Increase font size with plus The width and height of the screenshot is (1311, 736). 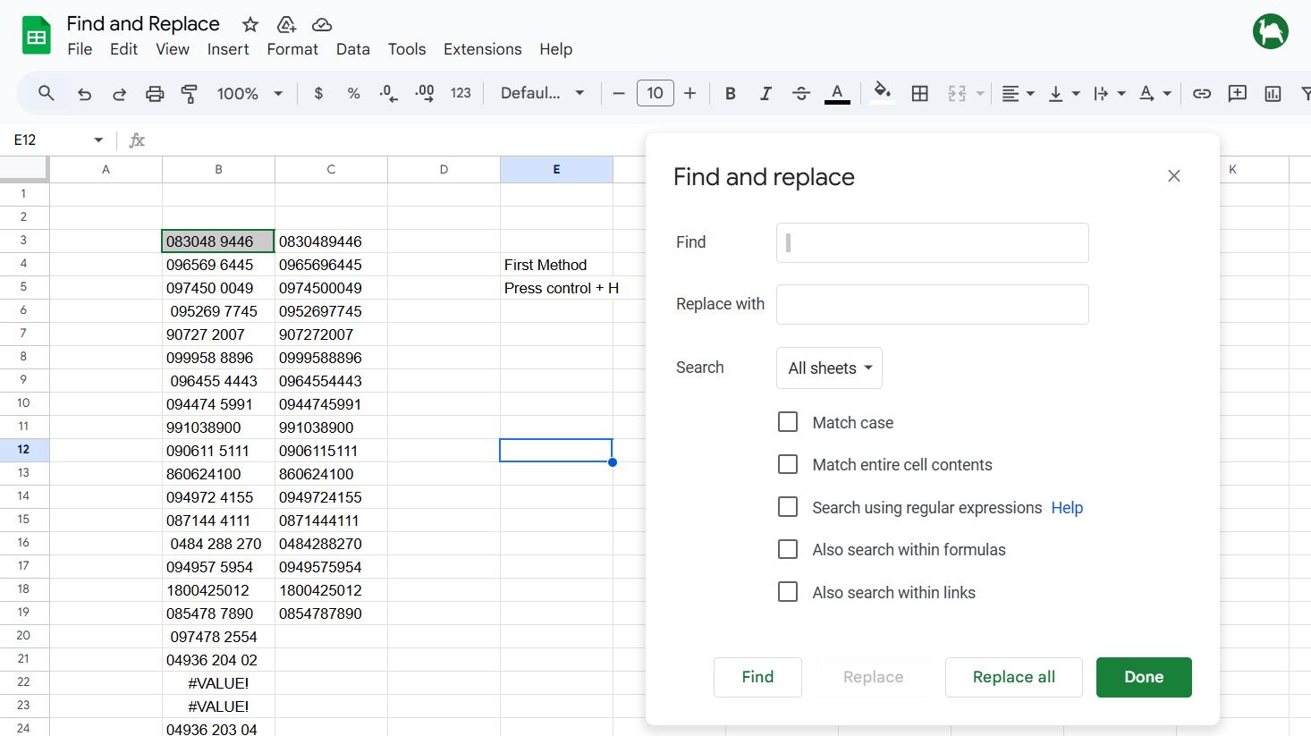689,93
